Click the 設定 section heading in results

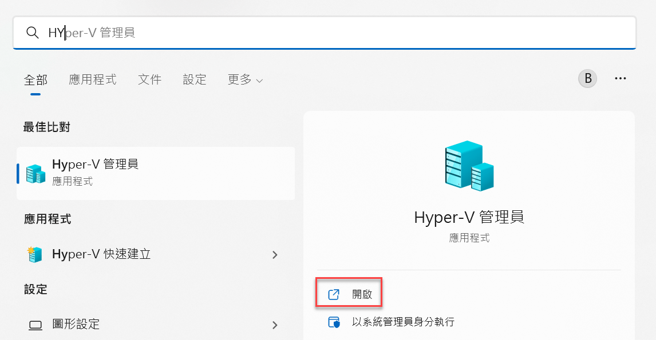click(35, 289)
